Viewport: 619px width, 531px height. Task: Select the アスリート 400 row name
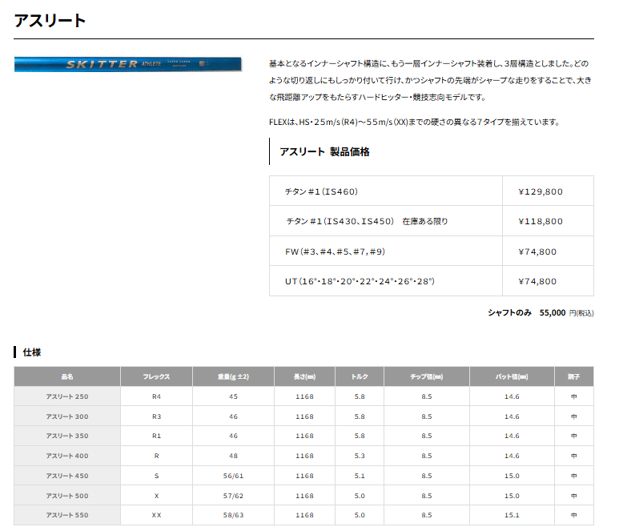click(67, 456)
